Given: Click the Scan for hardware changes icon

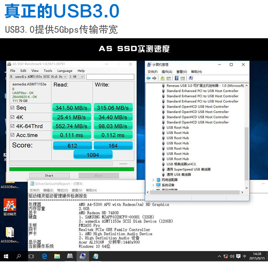Looking at the screenshot, I should [191, 78].
